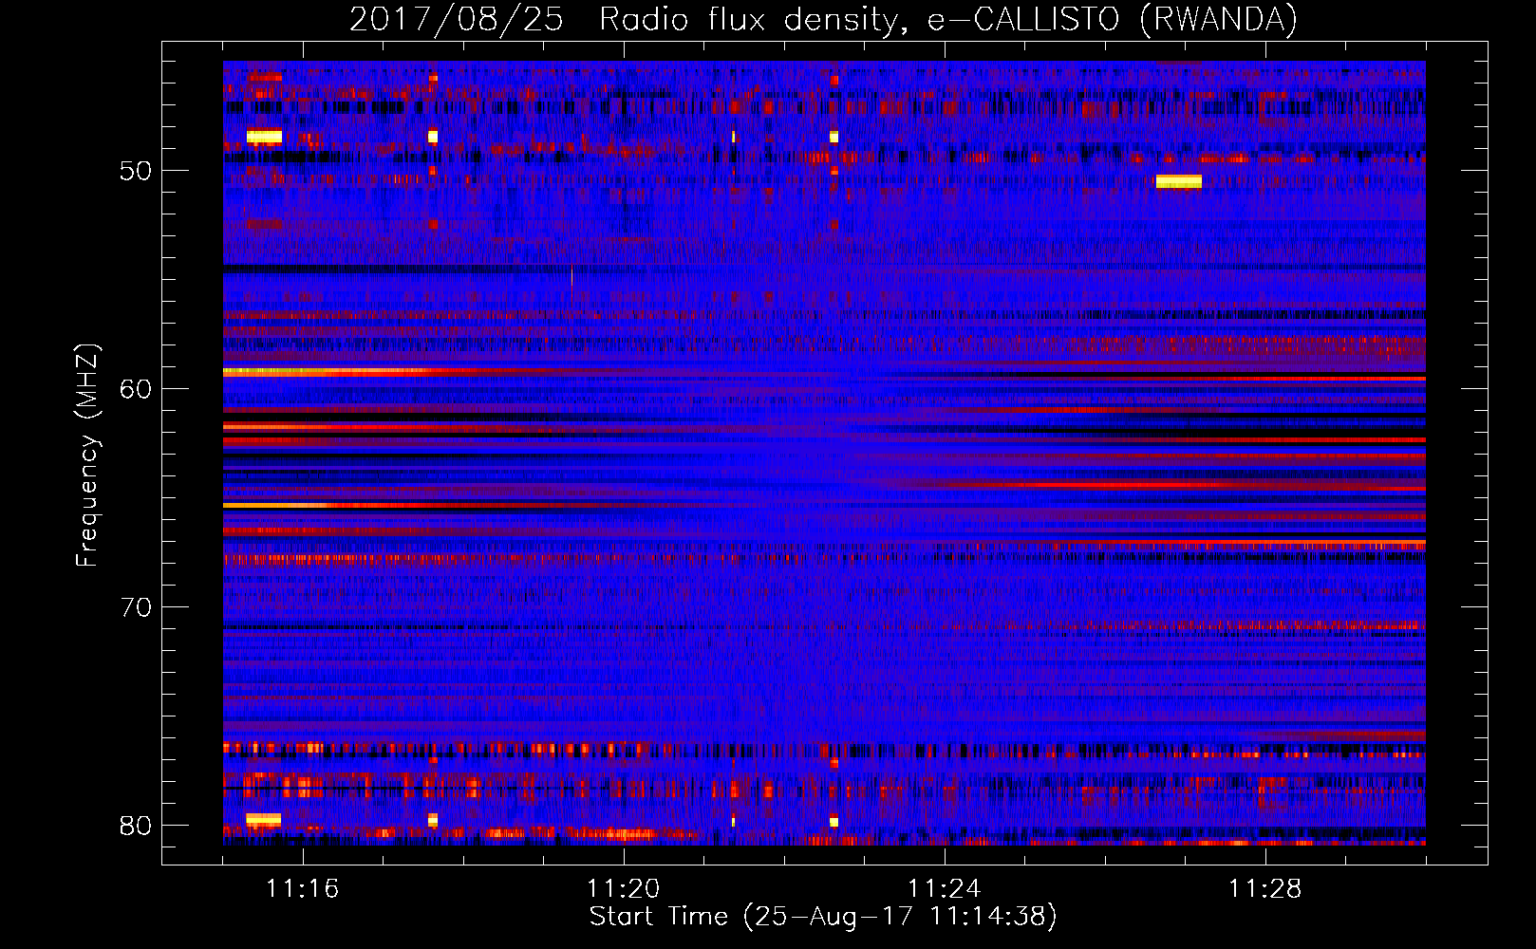Click the plot title date 2017/08/25
The image size is (1536, 949).
[x=456, y=20]
